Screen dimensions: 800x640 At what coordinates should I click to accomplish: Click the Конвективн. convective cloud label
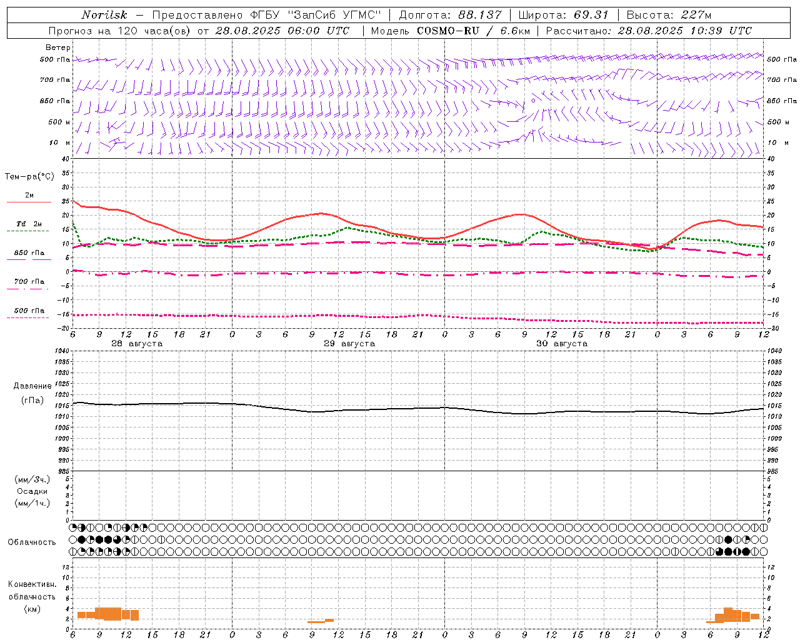[x=32, y=584]
